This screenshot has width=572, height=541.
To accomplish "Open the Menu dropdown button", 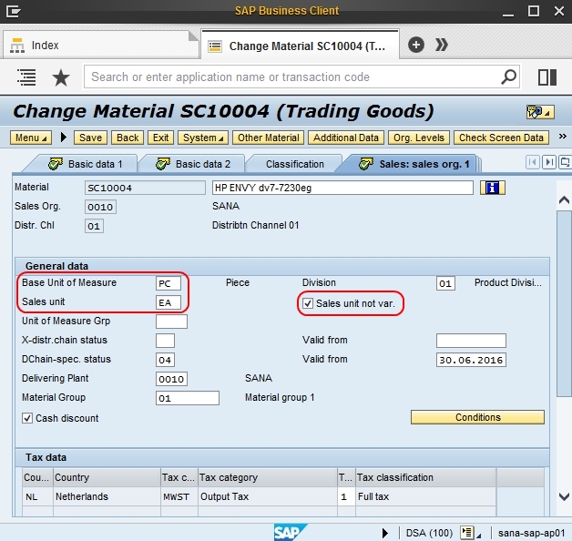I will coord(31,138).
